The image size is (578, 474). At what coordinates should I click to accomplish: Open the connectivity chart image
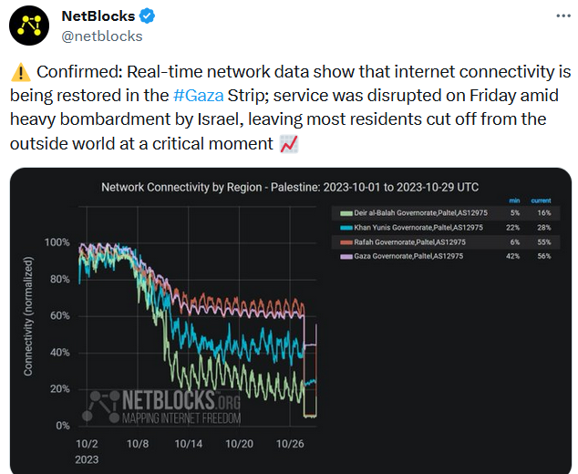[289, 319]
